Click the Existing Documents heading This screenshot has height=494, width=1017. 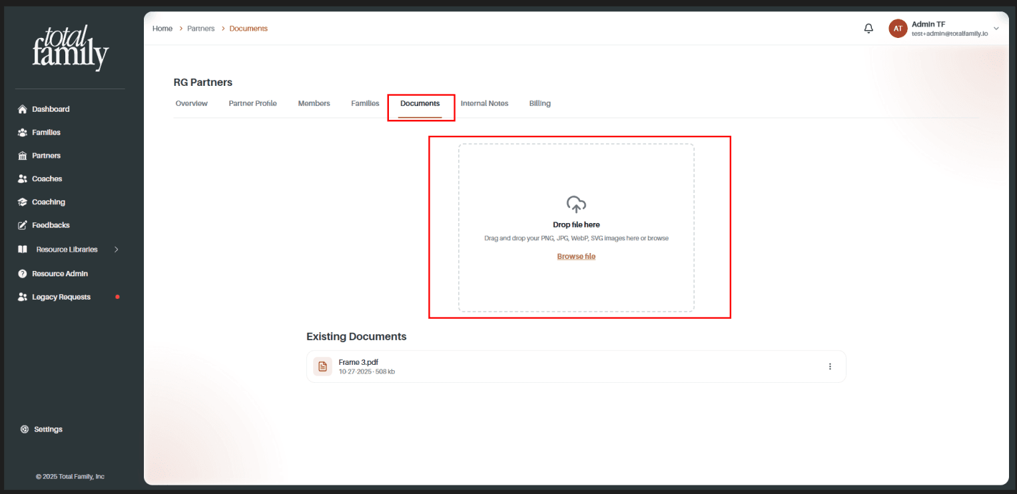pos(356,337)
